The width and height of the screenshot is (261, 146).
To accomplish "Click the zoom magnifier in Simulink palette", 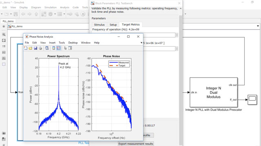I will [4, 34].
